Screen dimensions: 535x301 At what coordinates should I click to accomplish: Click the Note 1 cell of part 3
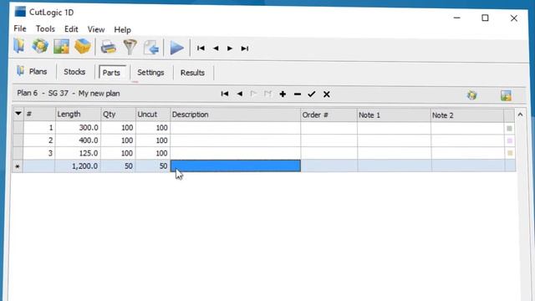point(394,153)
